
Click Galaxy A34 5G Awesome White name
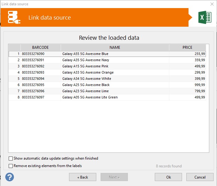click(115, 79)
